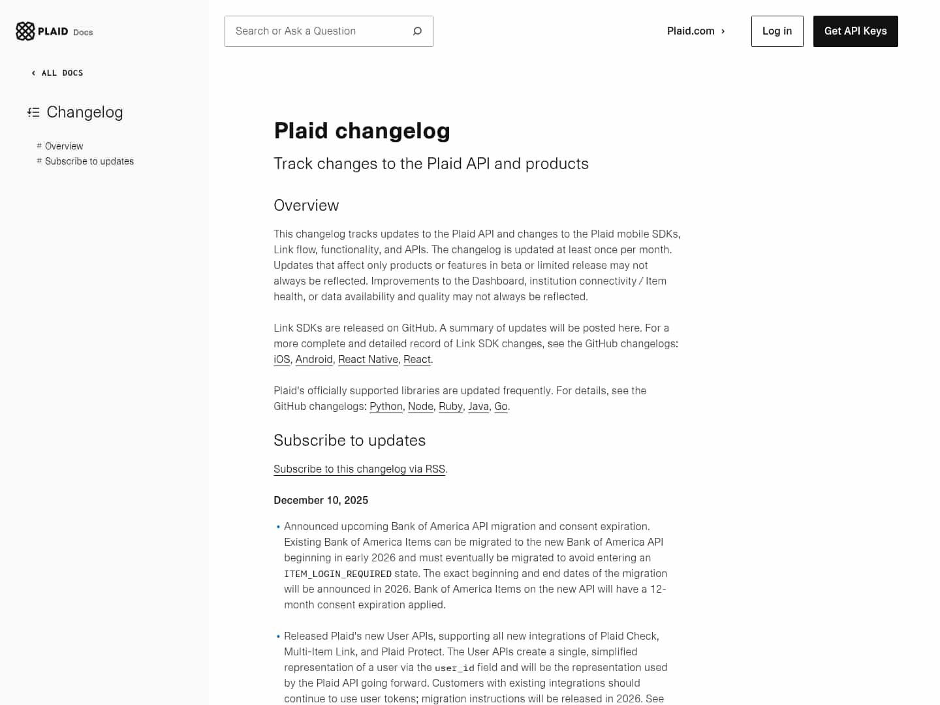940x705 pixels.
Task: Expand the ALL DOCS navigation
Action: coord(62,72)
